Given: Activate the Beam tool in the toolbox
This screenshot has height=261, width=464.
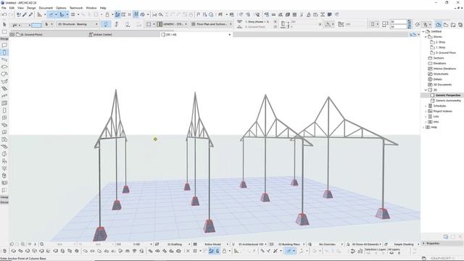Looking at the screenshot, I should click(4, 59).
